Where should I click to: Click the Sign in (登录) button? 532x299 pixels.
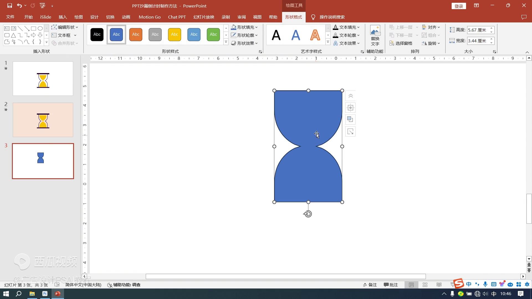pos(459,6)
